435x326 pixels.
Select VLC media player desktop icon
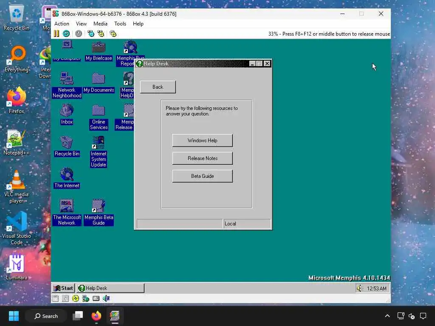16,187
